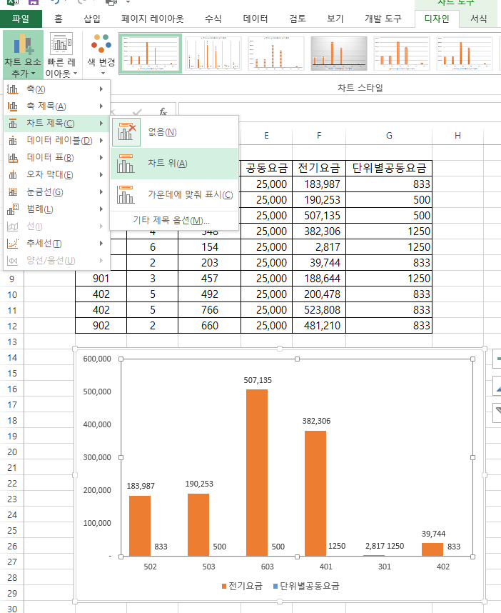Expand the 추세선 (Trendline) submenu

[x=44, y=243]
